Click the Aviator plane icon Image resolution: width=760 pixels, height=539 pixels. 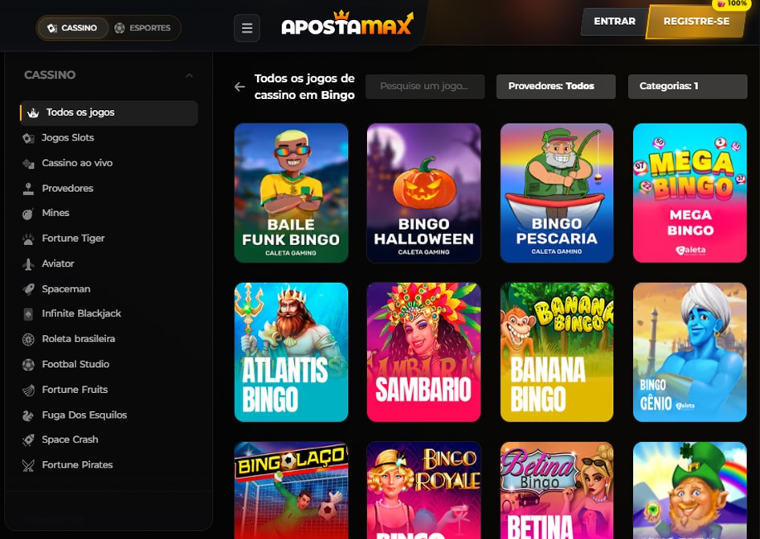29,264
